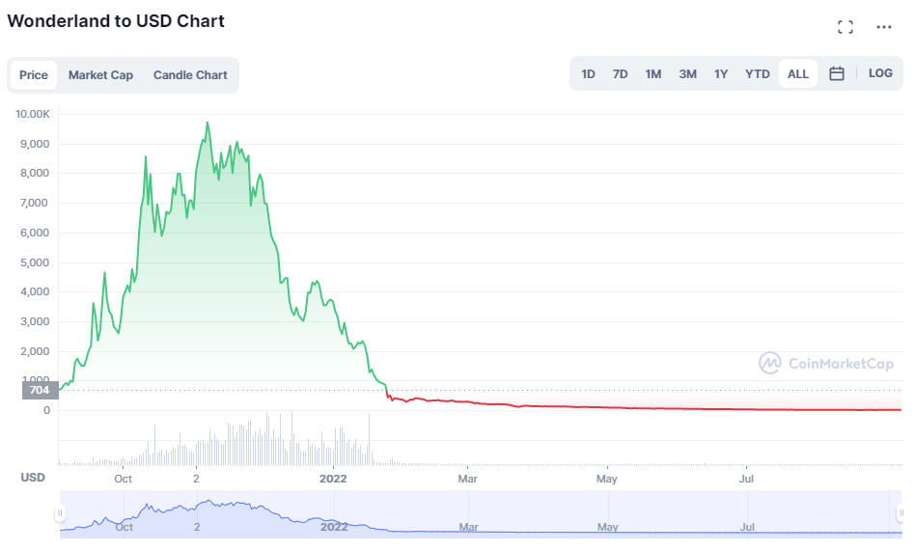915x551 pixels.
Task: Click the 10.00K axis label
Action: point(33,114)
